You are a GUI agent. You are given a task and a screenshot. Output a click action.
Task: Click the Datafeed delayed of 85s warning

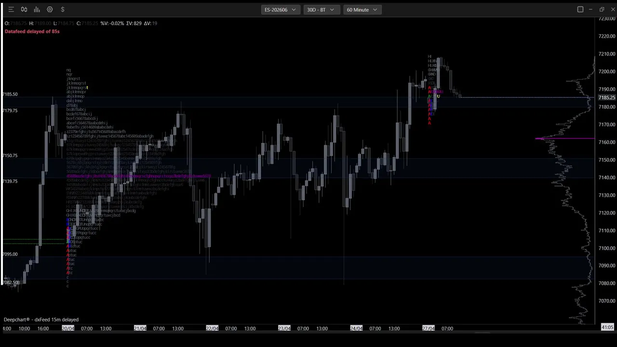tap(32, 31)
